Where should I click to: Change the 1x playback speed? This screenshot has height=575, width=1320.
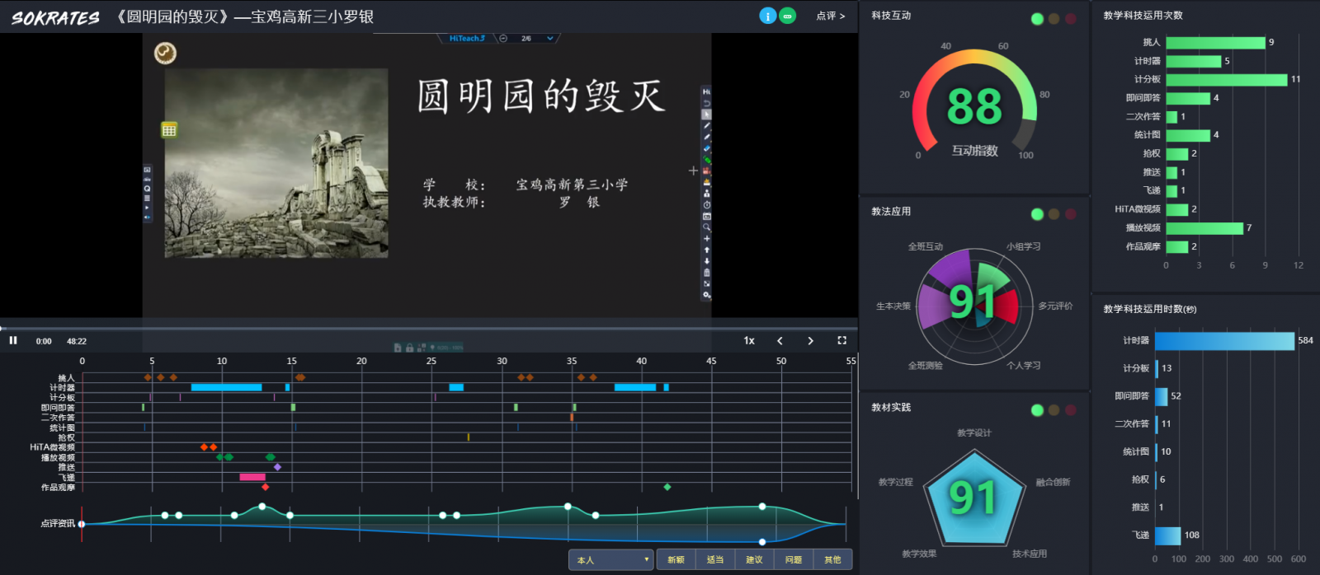[x=749, y=340]
